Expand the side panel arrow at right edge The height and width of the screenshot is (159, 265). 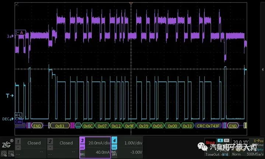click(263, 70)
